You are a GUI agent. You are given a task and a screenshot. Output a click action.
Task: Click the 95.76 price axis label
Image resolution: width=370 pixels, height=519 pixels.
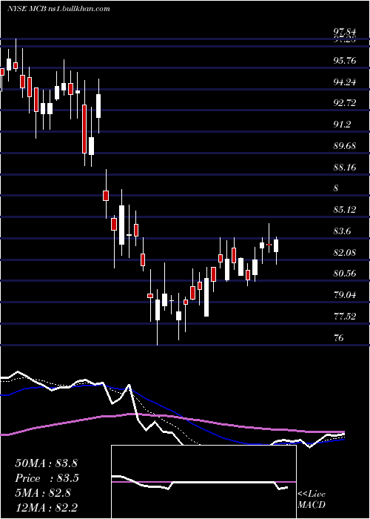pos(345,61)
